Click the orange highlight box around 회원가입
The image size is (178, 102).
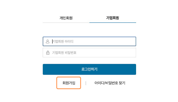69,83
